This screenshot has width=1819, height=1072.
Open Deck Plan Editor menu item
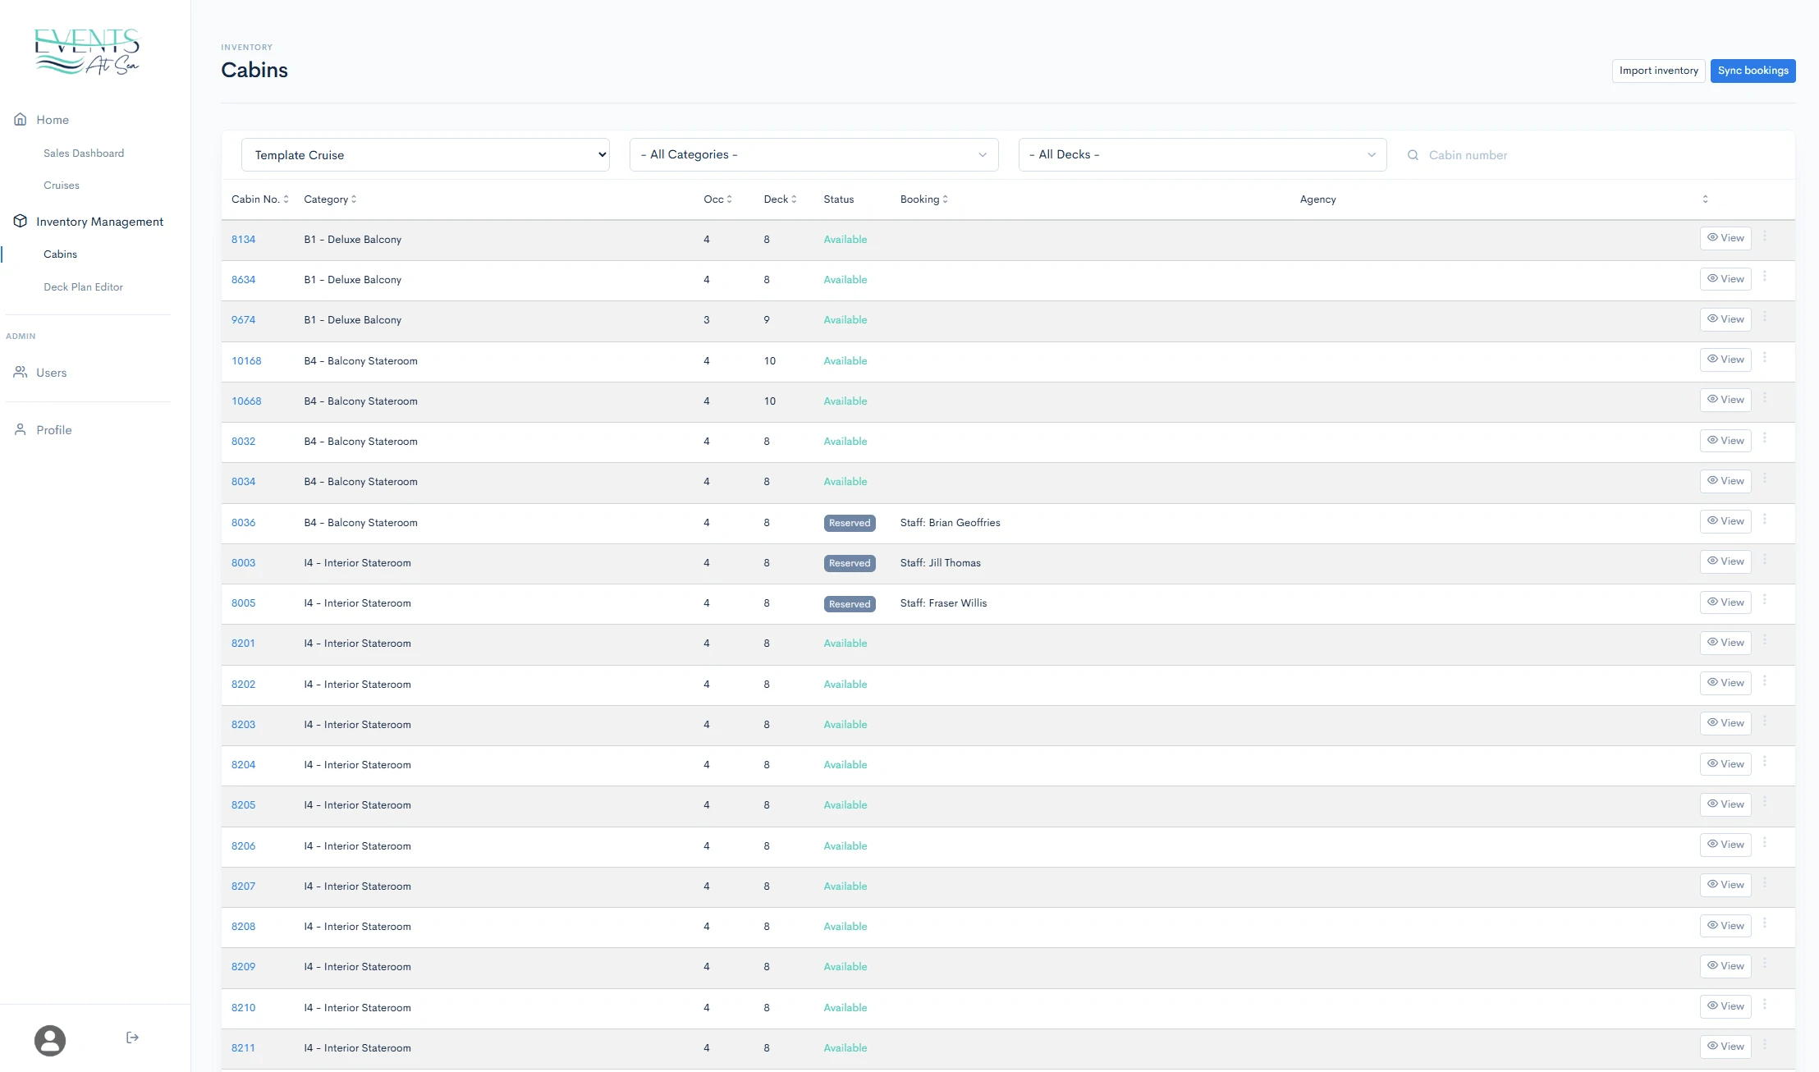(83, 287)
